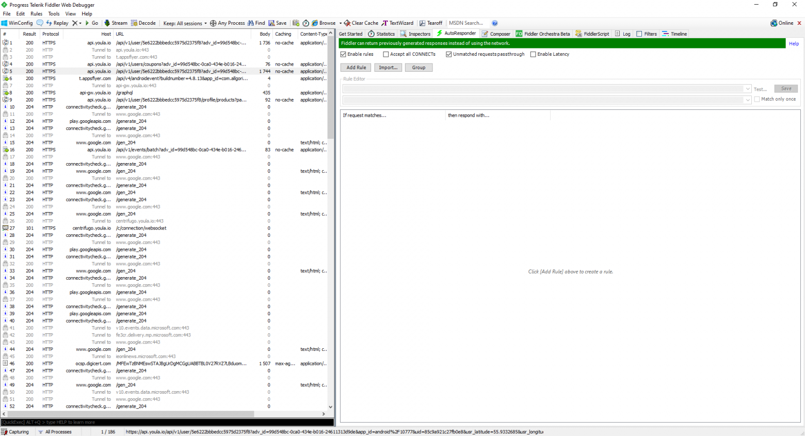This screenshot has width=805, height=436.
Task: Open the Get Started tab
Action: 350,34
